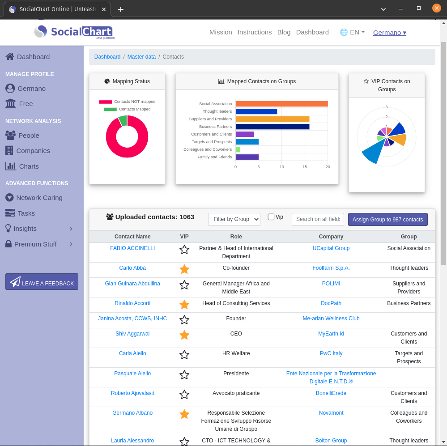Open the Blog page

pos(284,32)
